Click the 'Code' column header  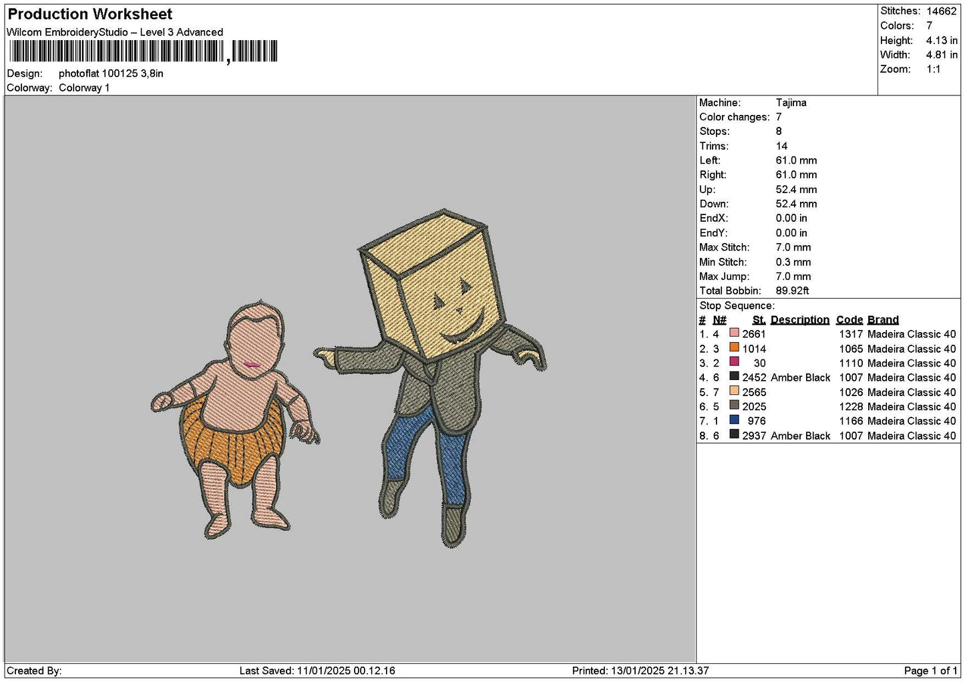849,320
